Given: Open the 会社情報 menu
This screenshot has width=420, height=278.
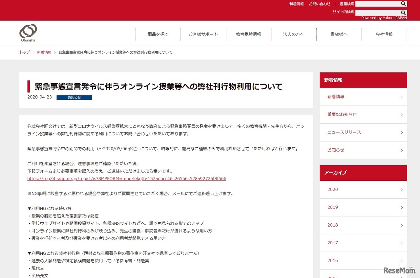Looking at the screenshot, I should click(x=384, y=34).
